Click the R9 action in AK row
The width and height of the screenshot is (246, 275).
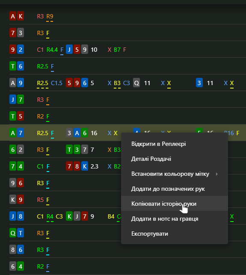click(50, 16)
